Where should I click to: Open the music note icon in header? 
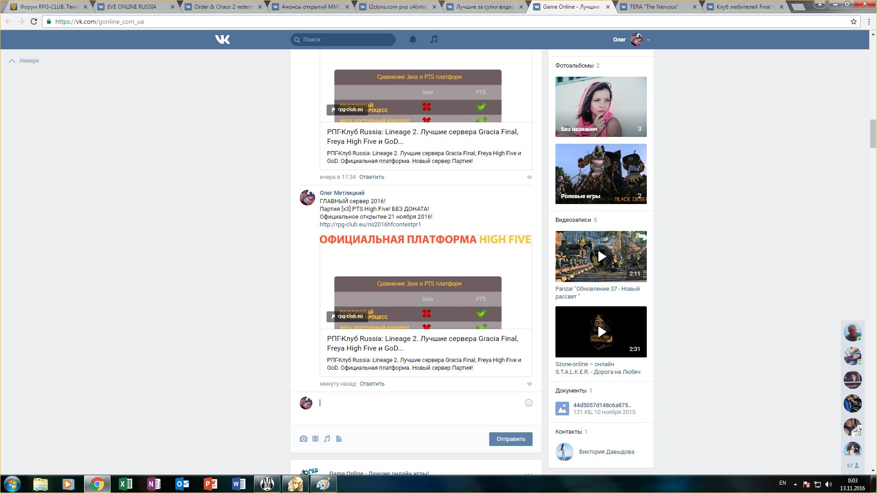(x=434, y=40)
